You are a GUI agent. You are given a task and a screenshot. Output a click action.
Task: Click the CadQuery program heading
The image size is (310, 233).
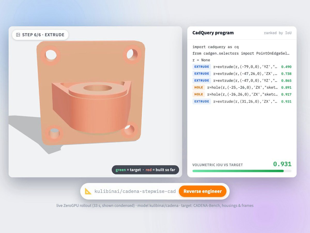(x=213, y=33)
